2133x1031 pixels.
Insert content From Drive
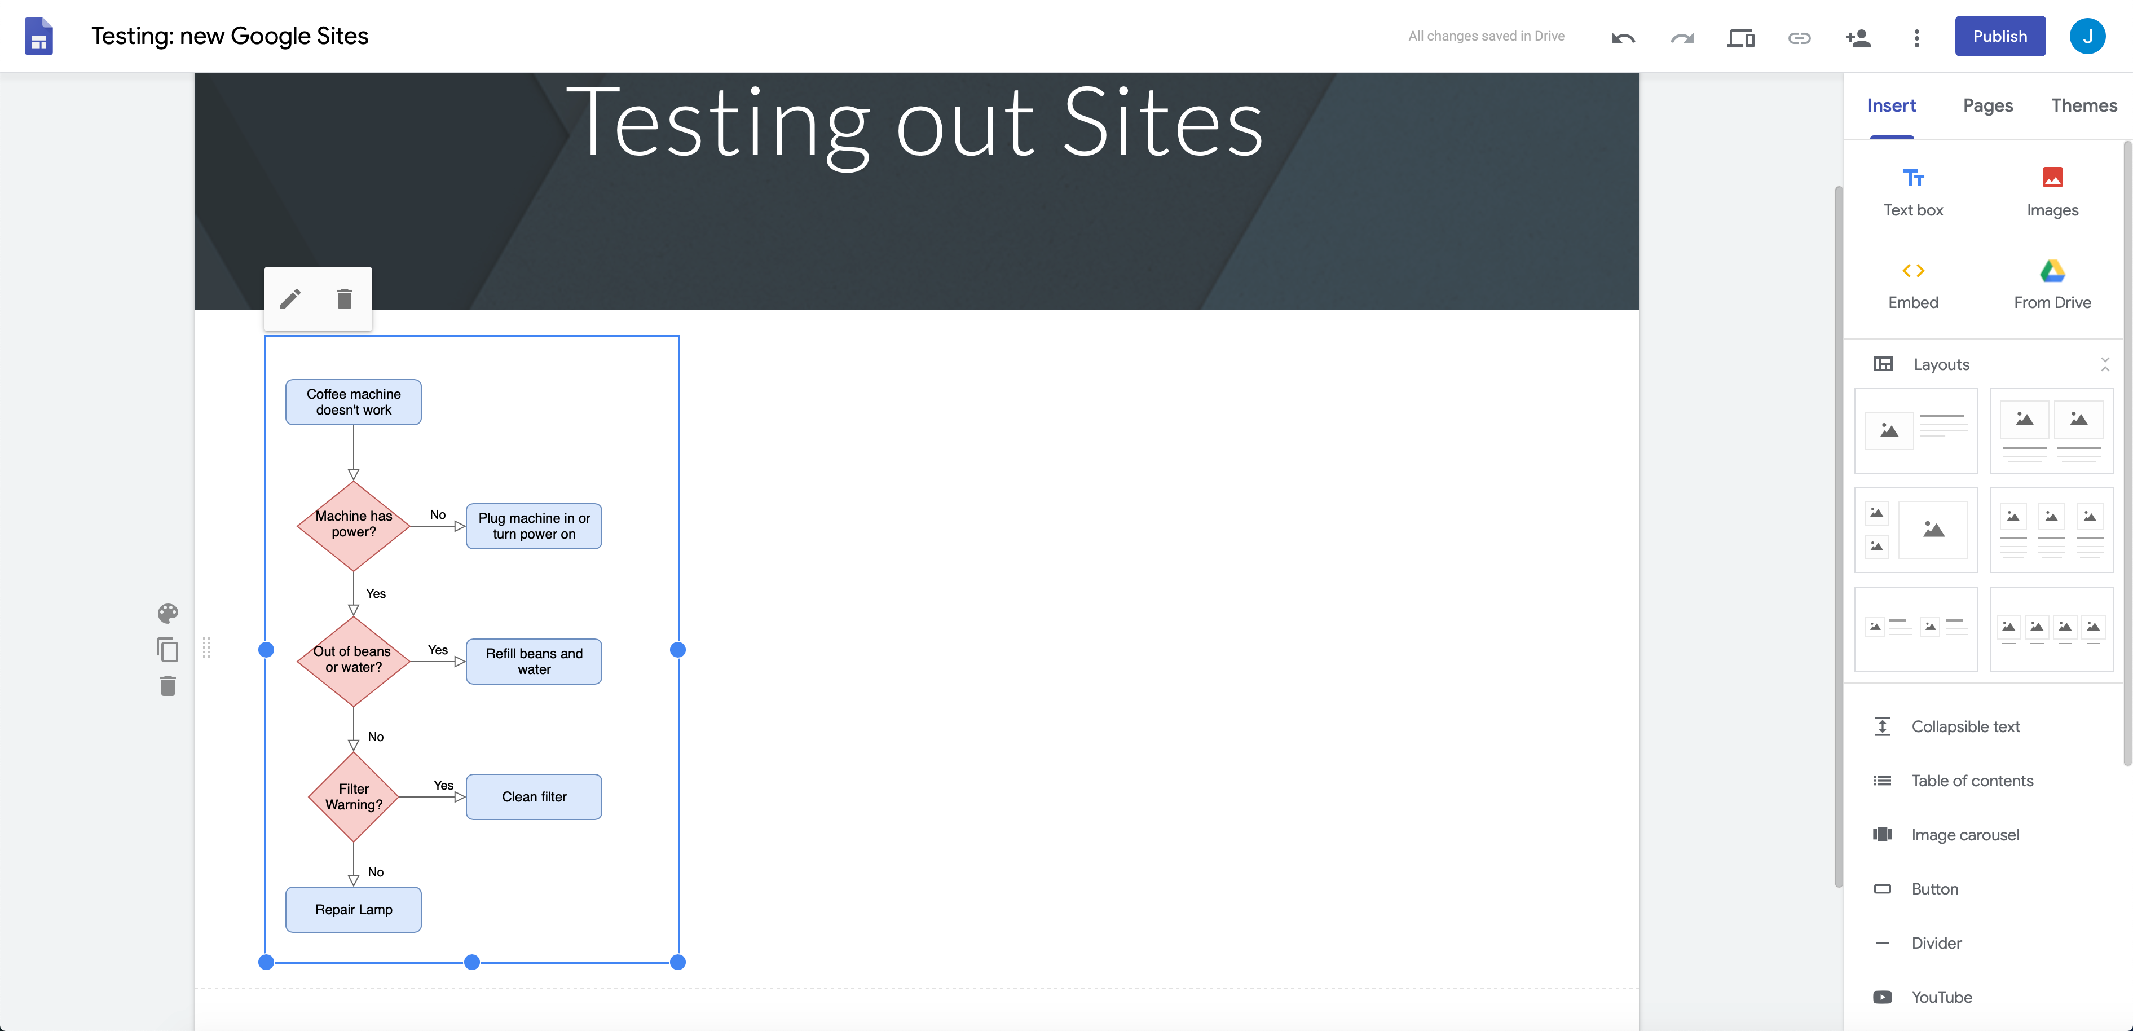[x=2053, y=283]
